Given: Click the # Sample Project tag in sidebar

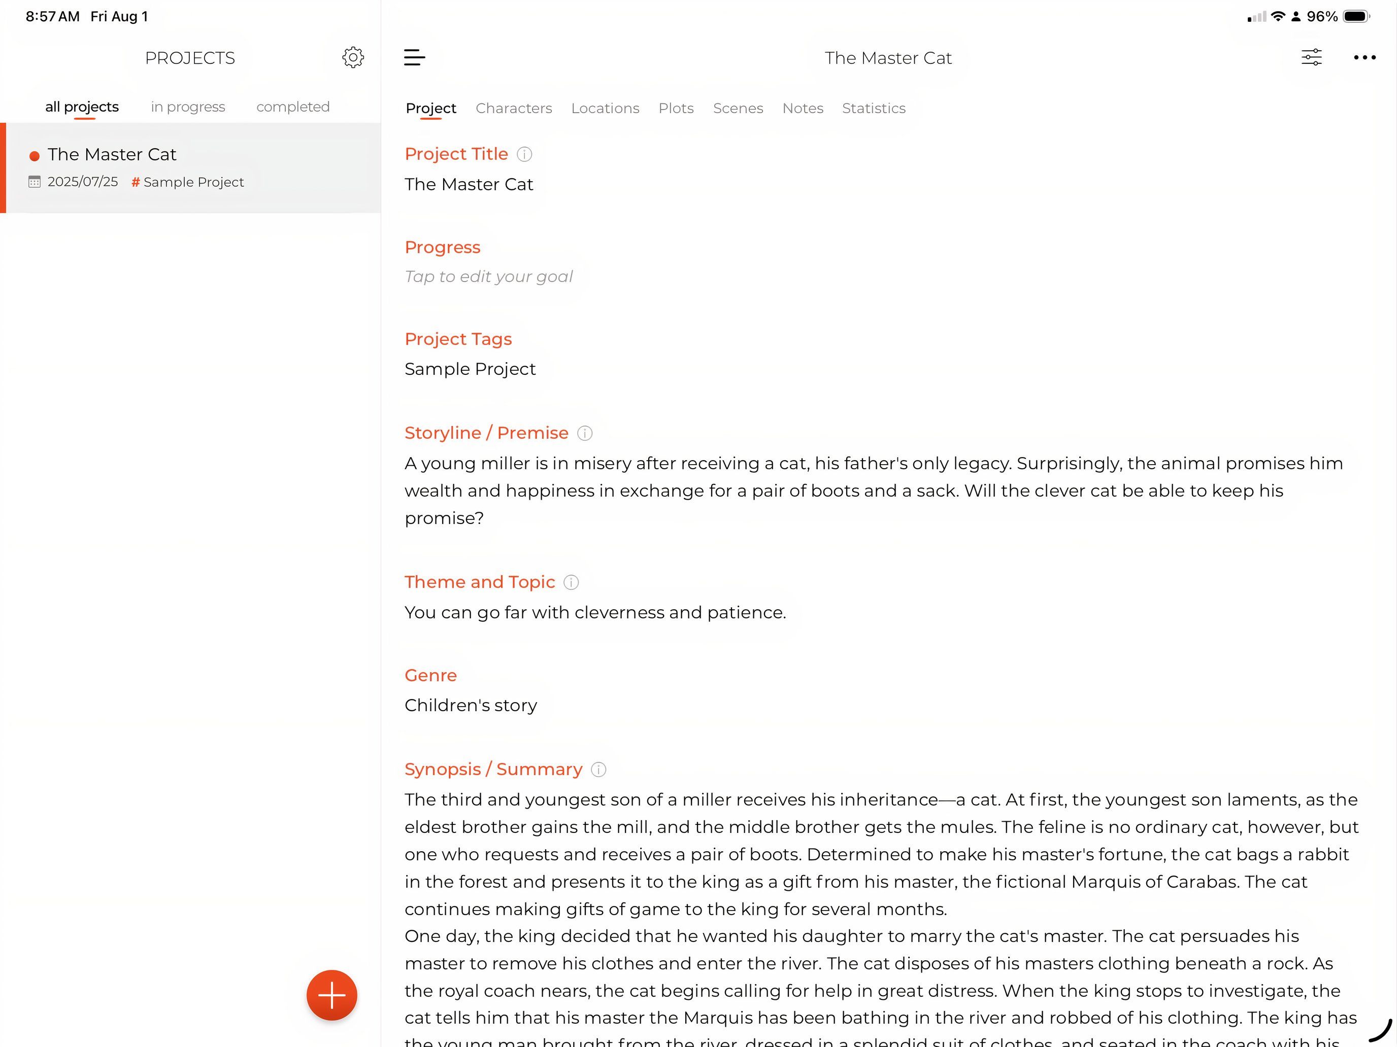Looking at the screenshot, I should click(x=188, y=182).
